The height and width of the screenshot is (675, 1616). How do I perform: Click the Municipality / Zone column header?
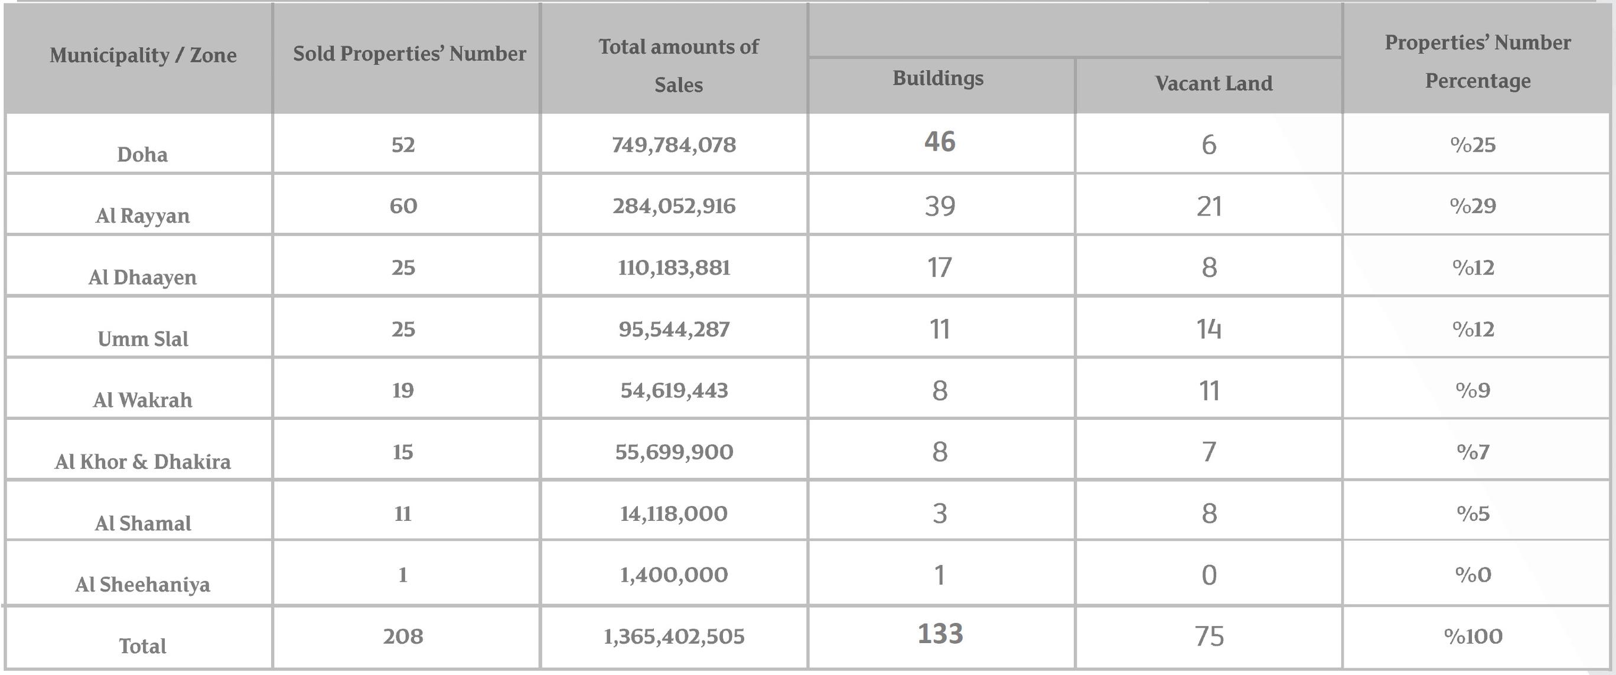tap(143, 55)
